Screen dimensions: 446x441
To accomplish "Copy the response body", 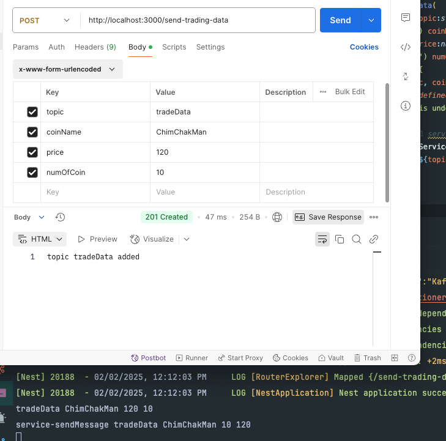I will [x=340, y=239].
